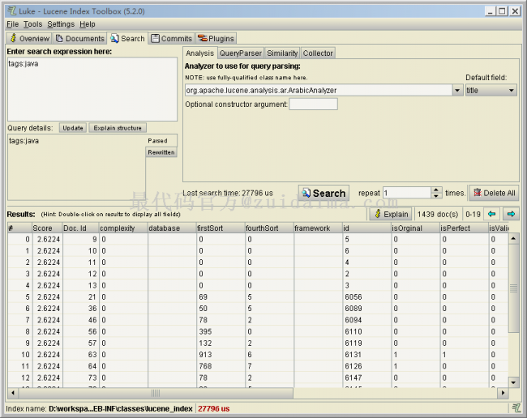Open the Overview tab
527x418 pixels.
tap(29, 38)
